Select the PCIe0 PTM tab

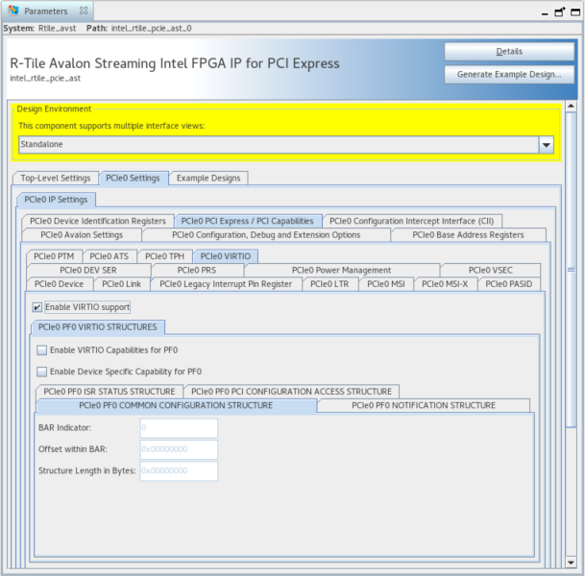pyautogui.click(x=54, y=256)
